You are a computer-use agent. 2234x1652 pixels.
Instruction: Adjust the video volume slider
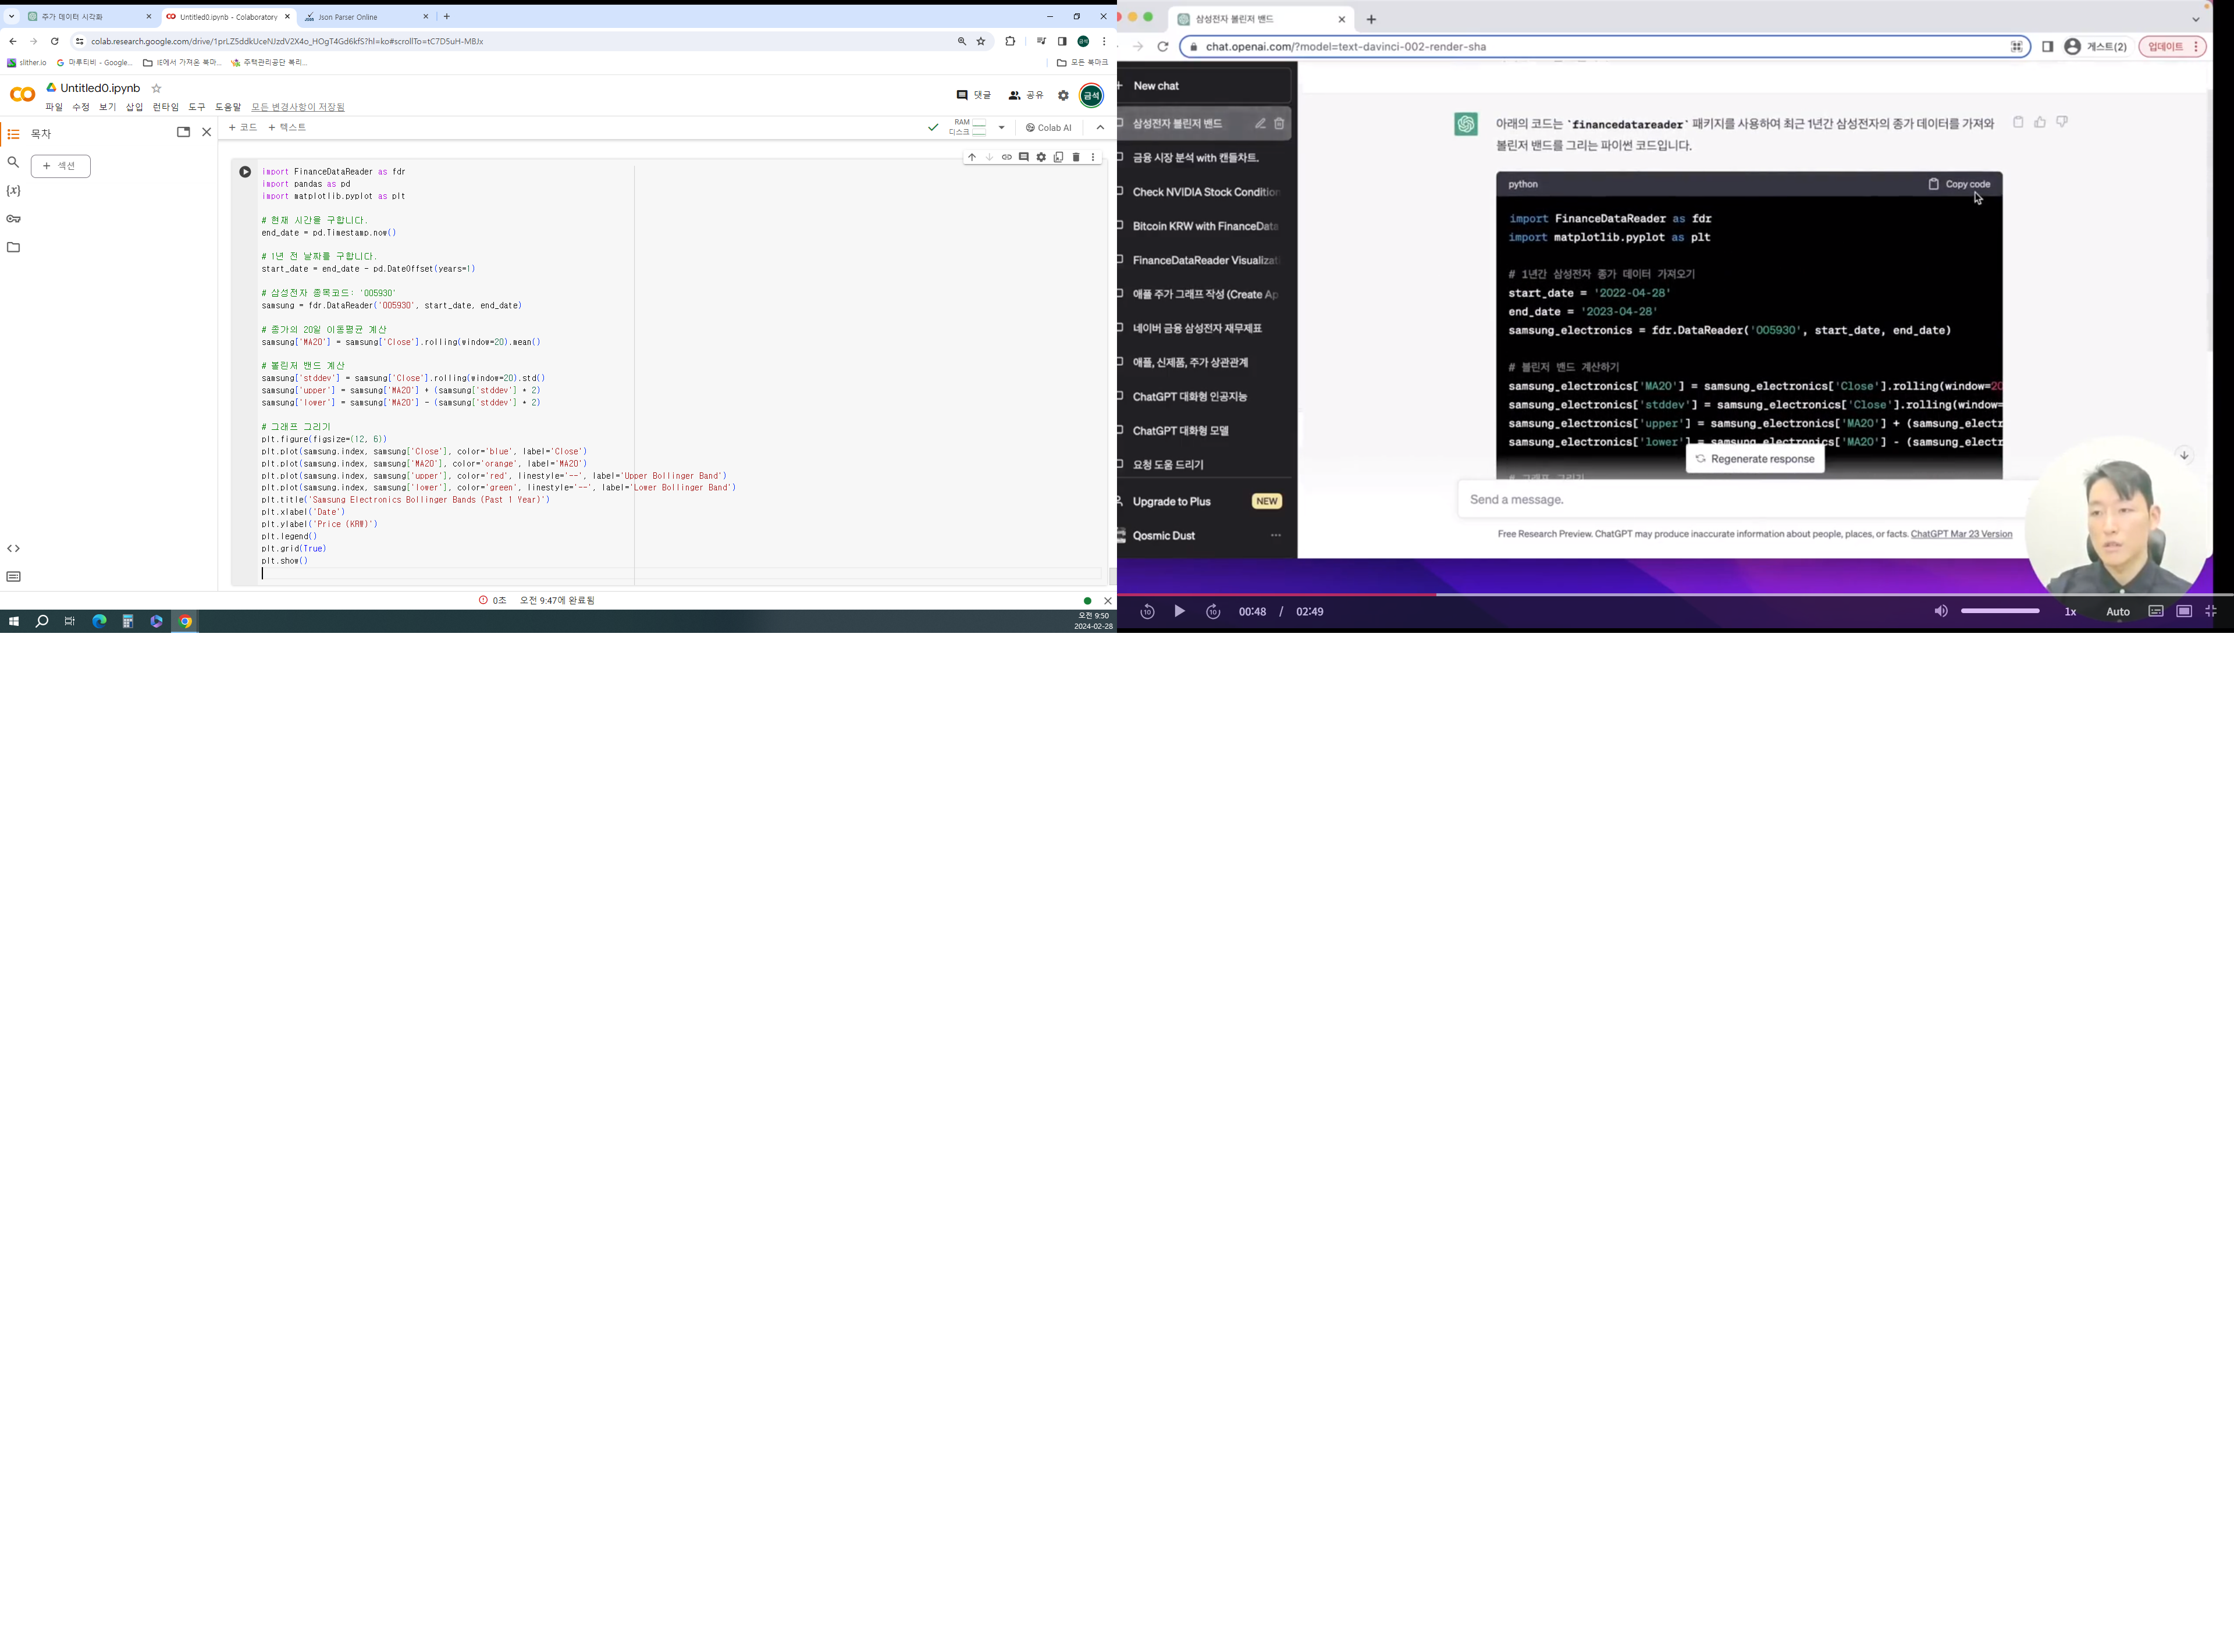[2000, 611]
